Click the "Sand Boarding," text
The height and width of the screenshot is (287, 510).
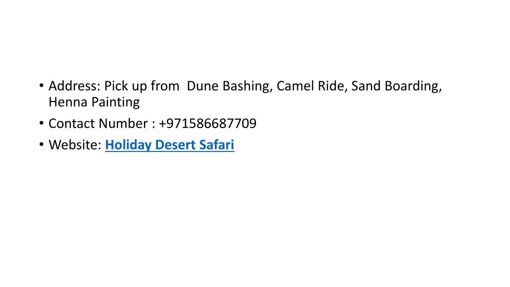tap(397, 86)
